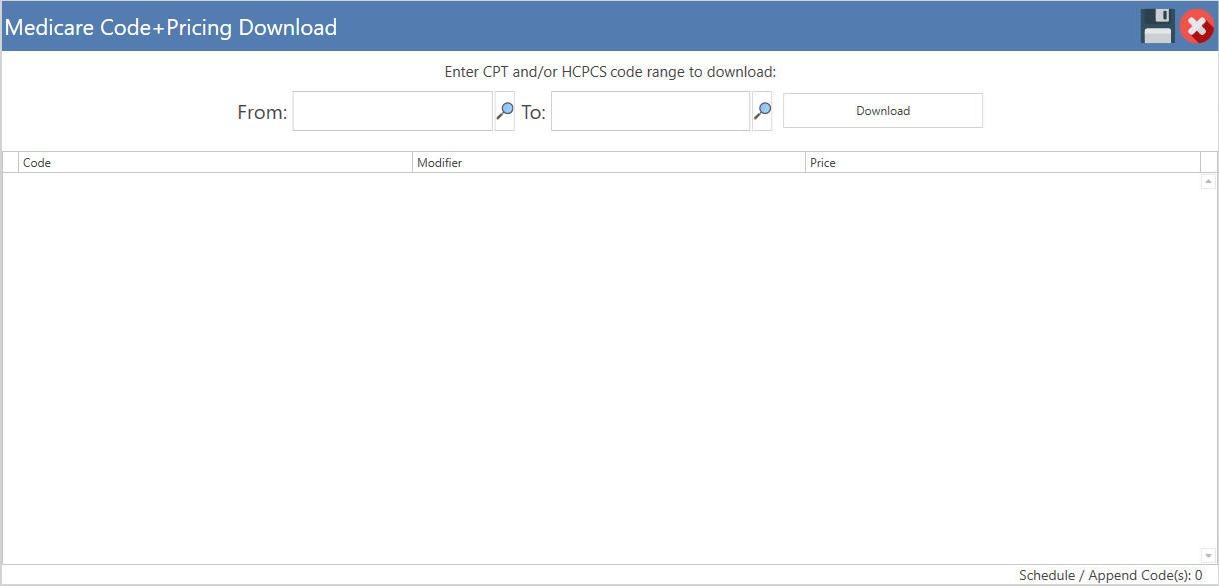Screen dimensions: 1219x586
Task: Click the scroll up arrow of grid
Action: (1209, 182)
